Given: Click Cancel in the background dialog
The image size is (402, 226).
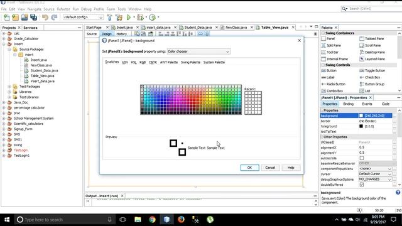Looking at the screenshot, I should (x=270, y=168).
